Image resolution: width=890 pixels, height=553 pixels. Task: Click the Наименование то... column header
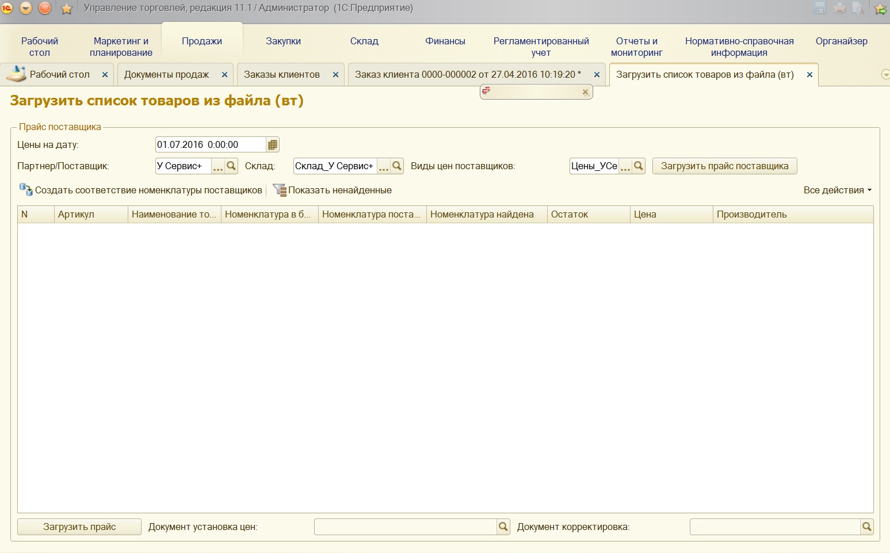click(174, 215)
